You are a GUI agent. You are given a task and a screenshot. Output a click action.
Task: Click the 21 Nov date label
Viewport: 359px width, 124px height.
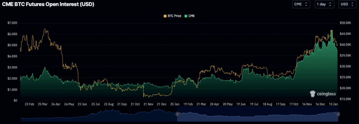point(149,104)
